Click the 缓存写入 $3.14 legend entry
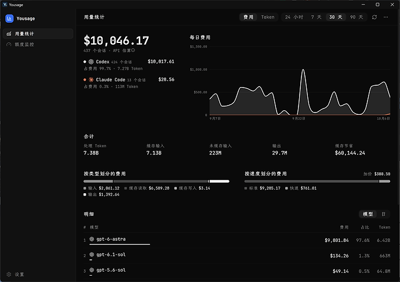Viewport: 400px width, 282px height. click(192, 188)
